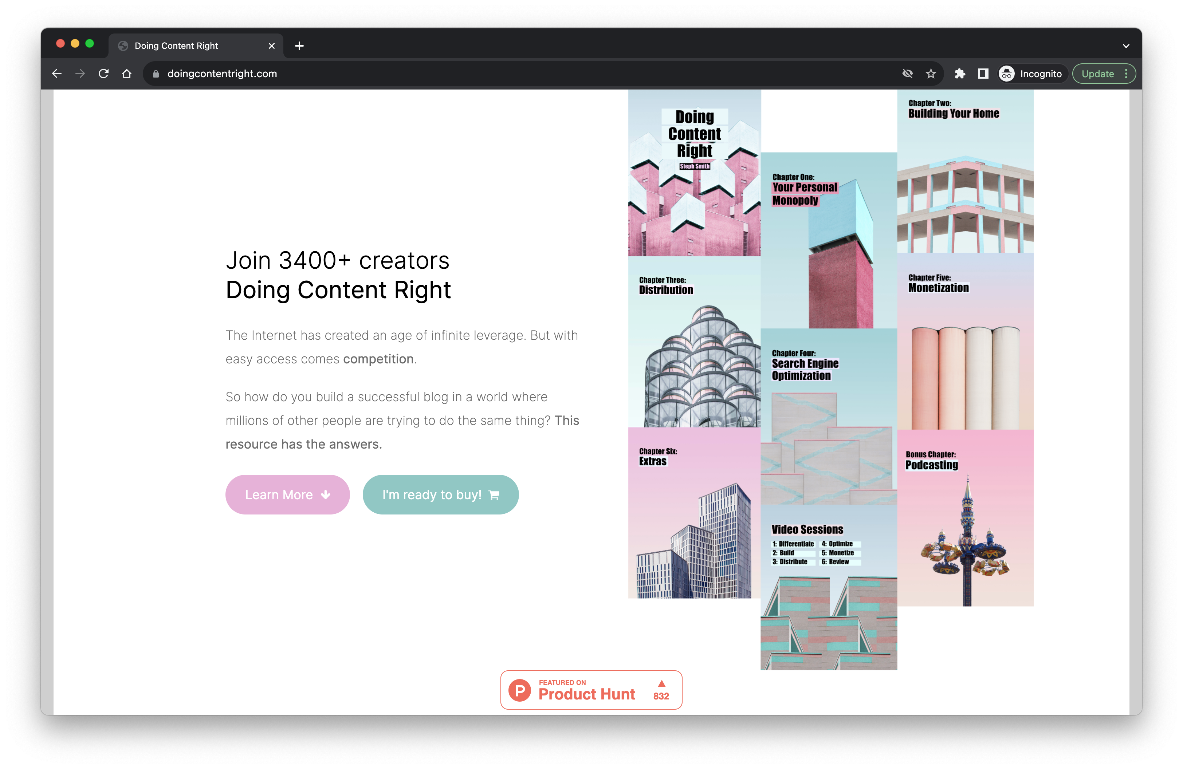
Task: Go to the browser home icon
Action: tap(127, 74)
